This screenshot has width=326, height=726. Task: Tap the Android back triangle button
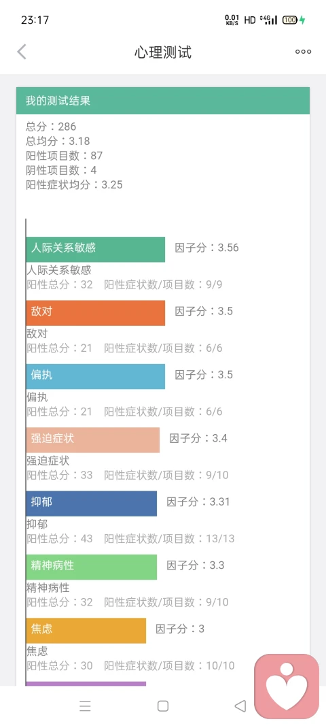coord(240,706)
